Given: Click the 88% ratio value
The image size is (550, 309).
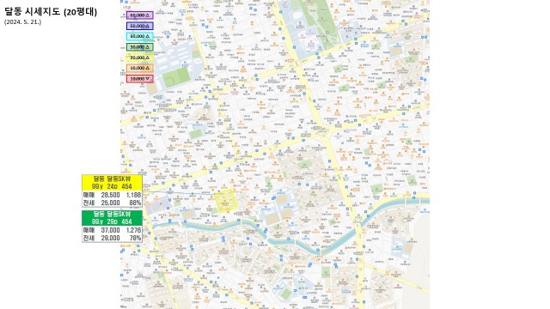Looking at the screenshot, I should [x=135, y=203].
